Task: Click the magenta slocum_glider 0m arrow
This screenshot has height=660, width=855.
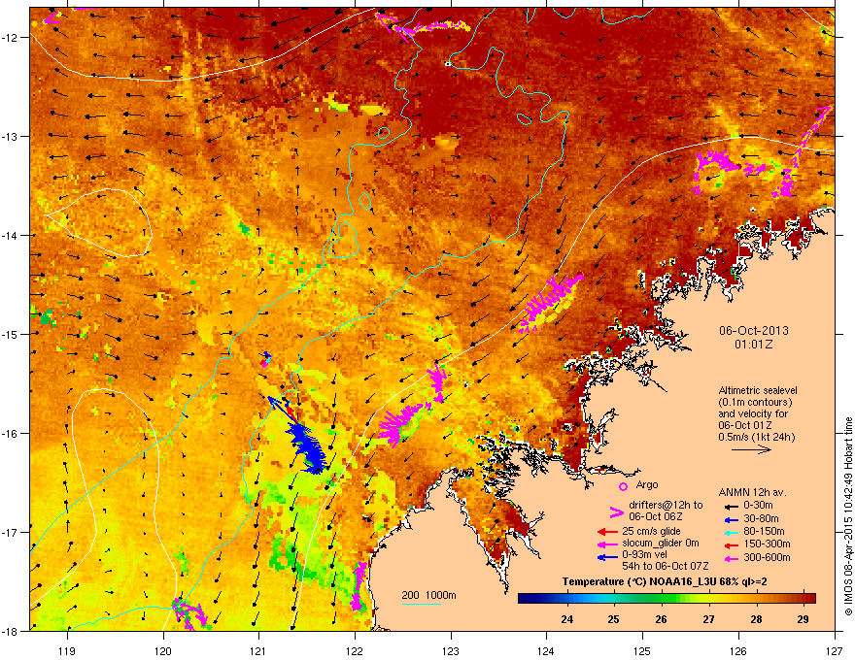Action: pyautogui.click(x=607, y=544)
